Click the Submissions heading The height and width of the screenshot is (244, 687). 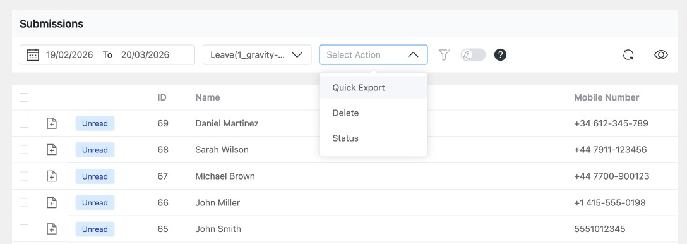(x=52, y=23)
